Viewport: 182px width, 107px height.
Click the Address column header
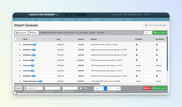pos(93,39)
